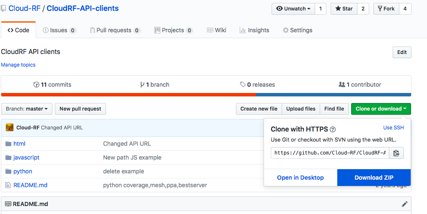Open the Unwatch dropdown
The image size is (427, 214).
click(x=293, y=9)
